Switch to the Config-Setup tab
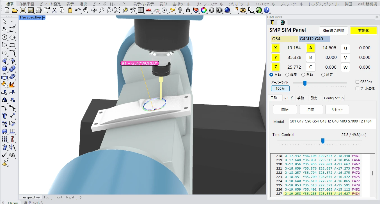This screenshot has width=380, height=204. (x=334, y=98)
